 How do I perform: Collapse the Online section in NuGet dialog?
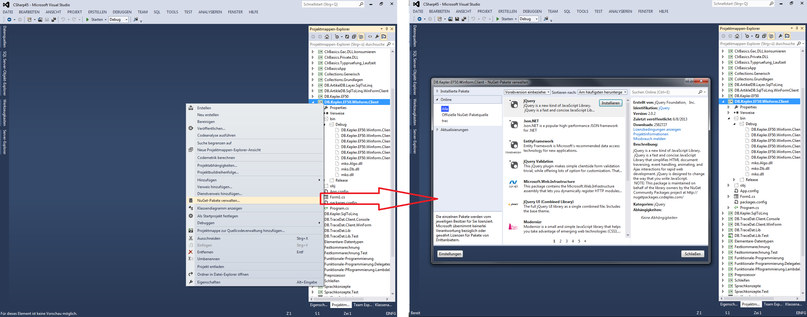[x=437, y=100]
